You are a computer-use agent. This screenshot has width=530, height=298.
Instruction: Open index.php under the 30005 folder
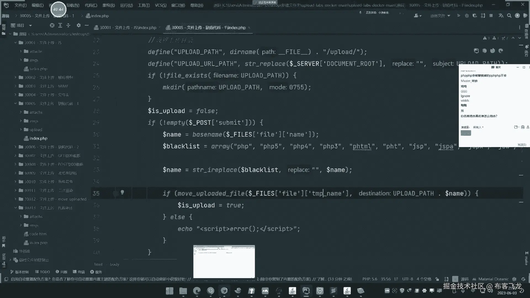pos(38,138)
